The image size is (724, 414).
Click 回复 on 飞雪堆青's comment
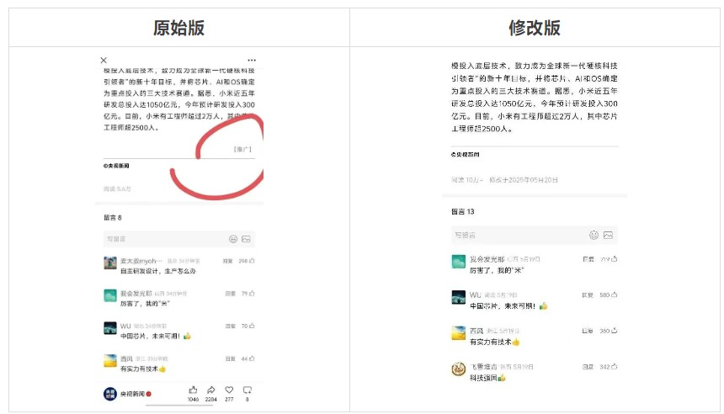[588, 367]
